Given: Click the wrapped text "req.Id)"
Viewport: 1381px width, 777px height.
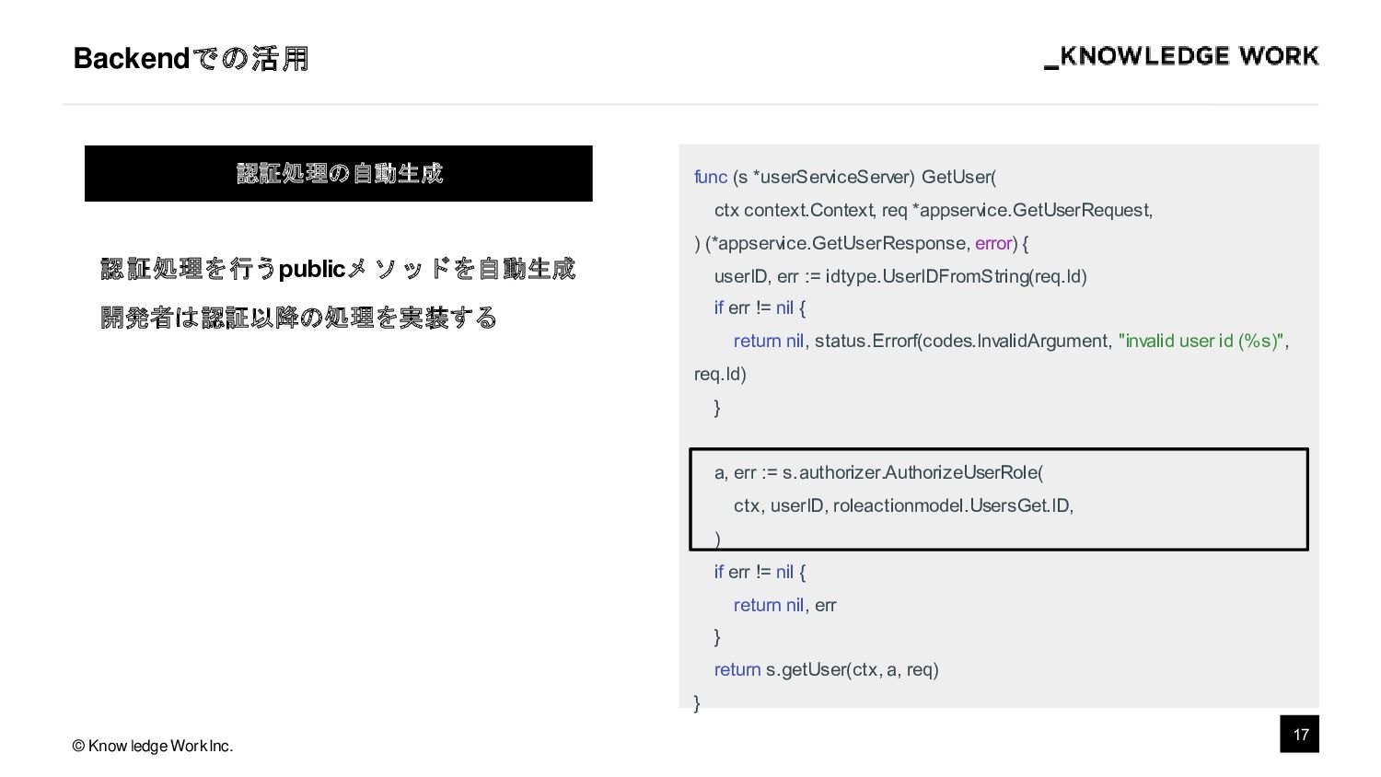Looking at the screenshot, I should pos(720,374).
